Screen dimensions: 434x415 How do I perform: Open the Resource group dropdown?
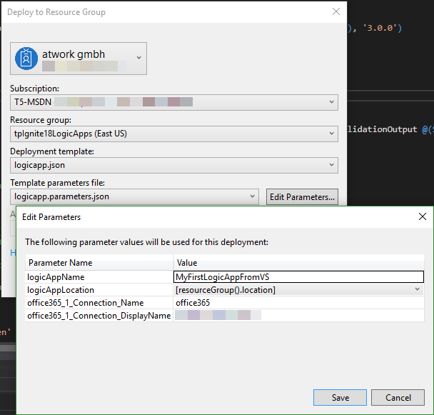point(332,134)
